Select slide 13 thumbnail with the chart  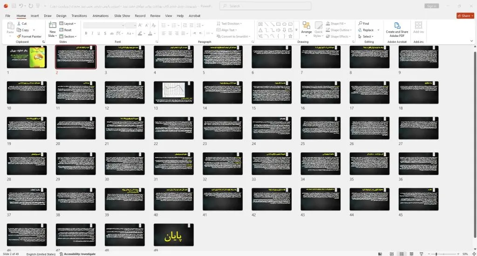pos(174,92)
